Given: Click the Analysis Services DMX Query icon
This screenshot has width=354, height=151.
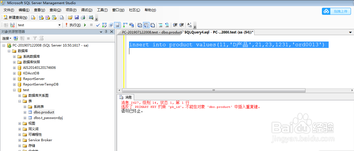Looking at the screenshot, I should click(48, 17).
